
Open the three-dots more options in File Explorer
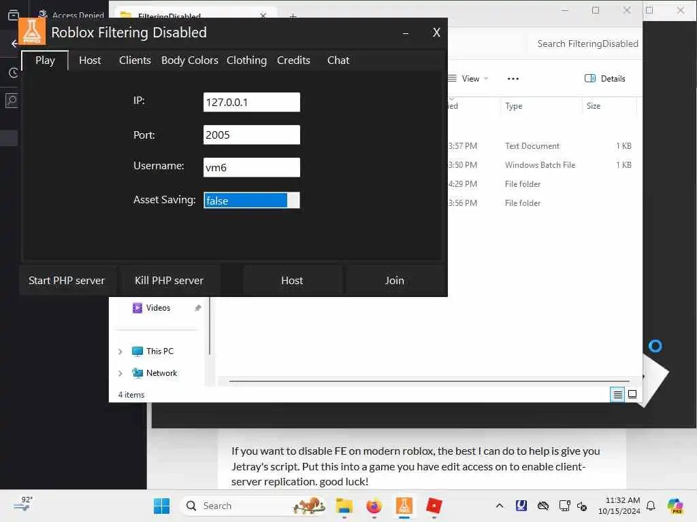click(513, 79)
